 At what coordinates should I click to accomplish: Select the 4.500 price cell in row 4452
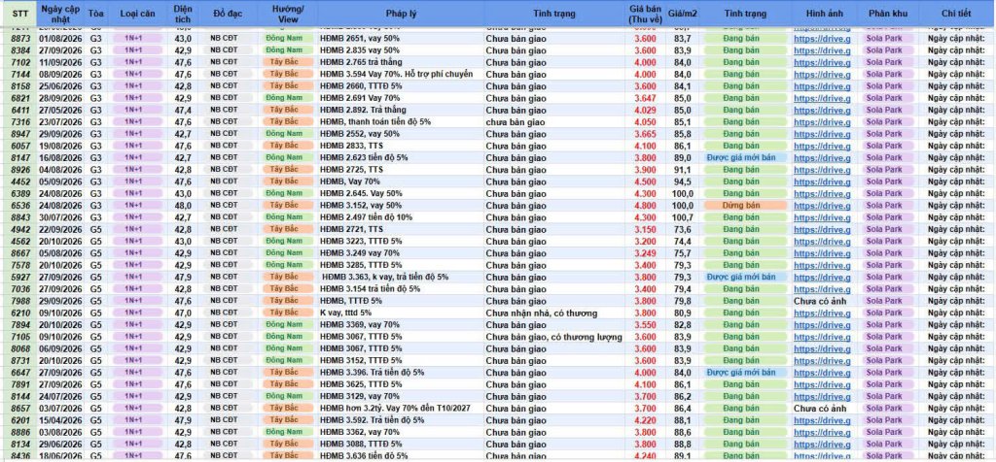click(x=645, y=181)
